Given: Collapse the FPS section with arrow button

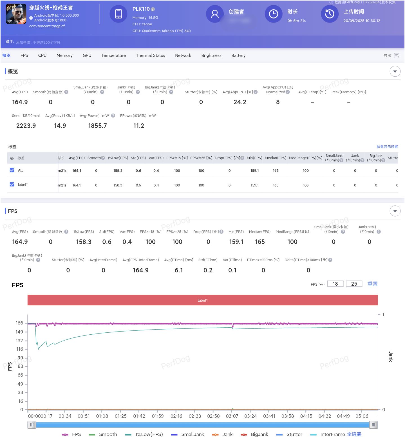Looking at the screenshot, I should pos(395,211).
